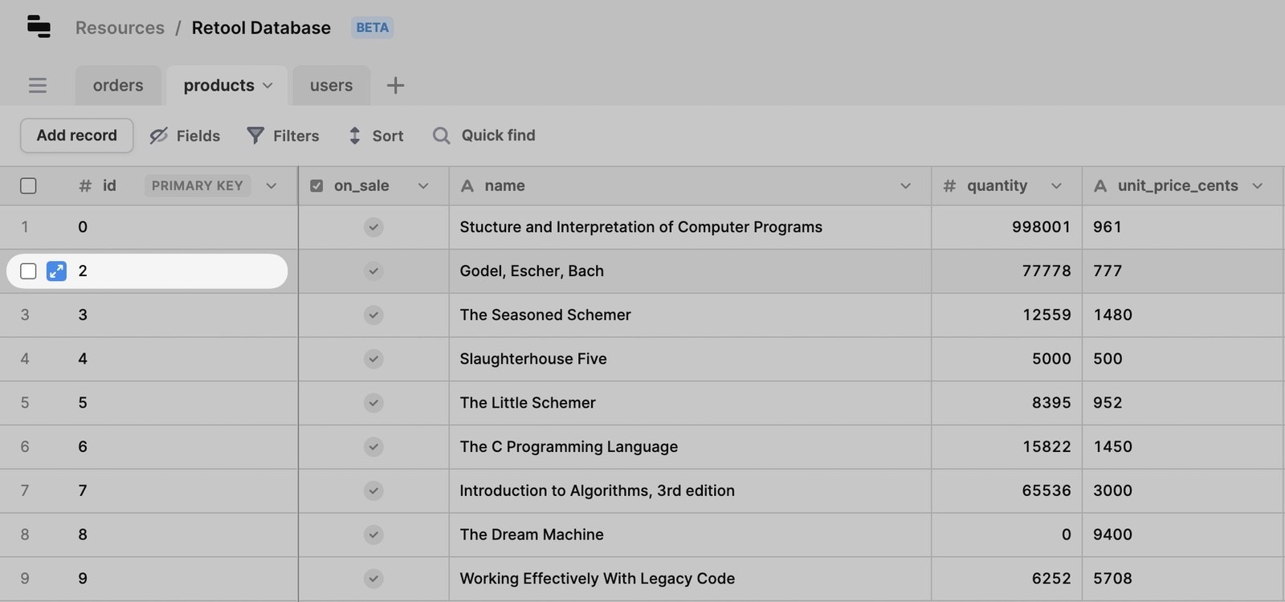Click unit price cell 5708
The image size is (1285, 602).
click(x=1182, y=579)
